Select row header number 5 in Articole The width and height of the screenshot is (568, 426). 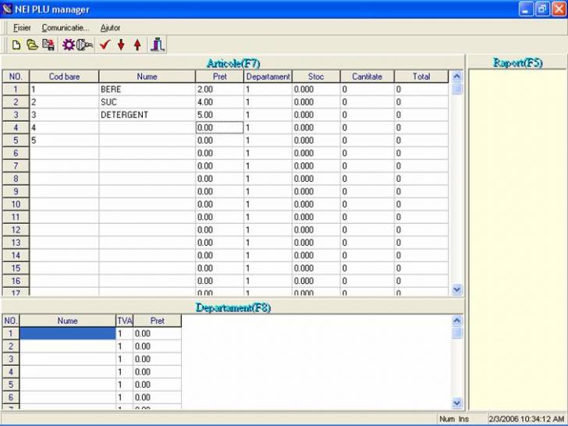pyautogui.click(x=15, y=140)
